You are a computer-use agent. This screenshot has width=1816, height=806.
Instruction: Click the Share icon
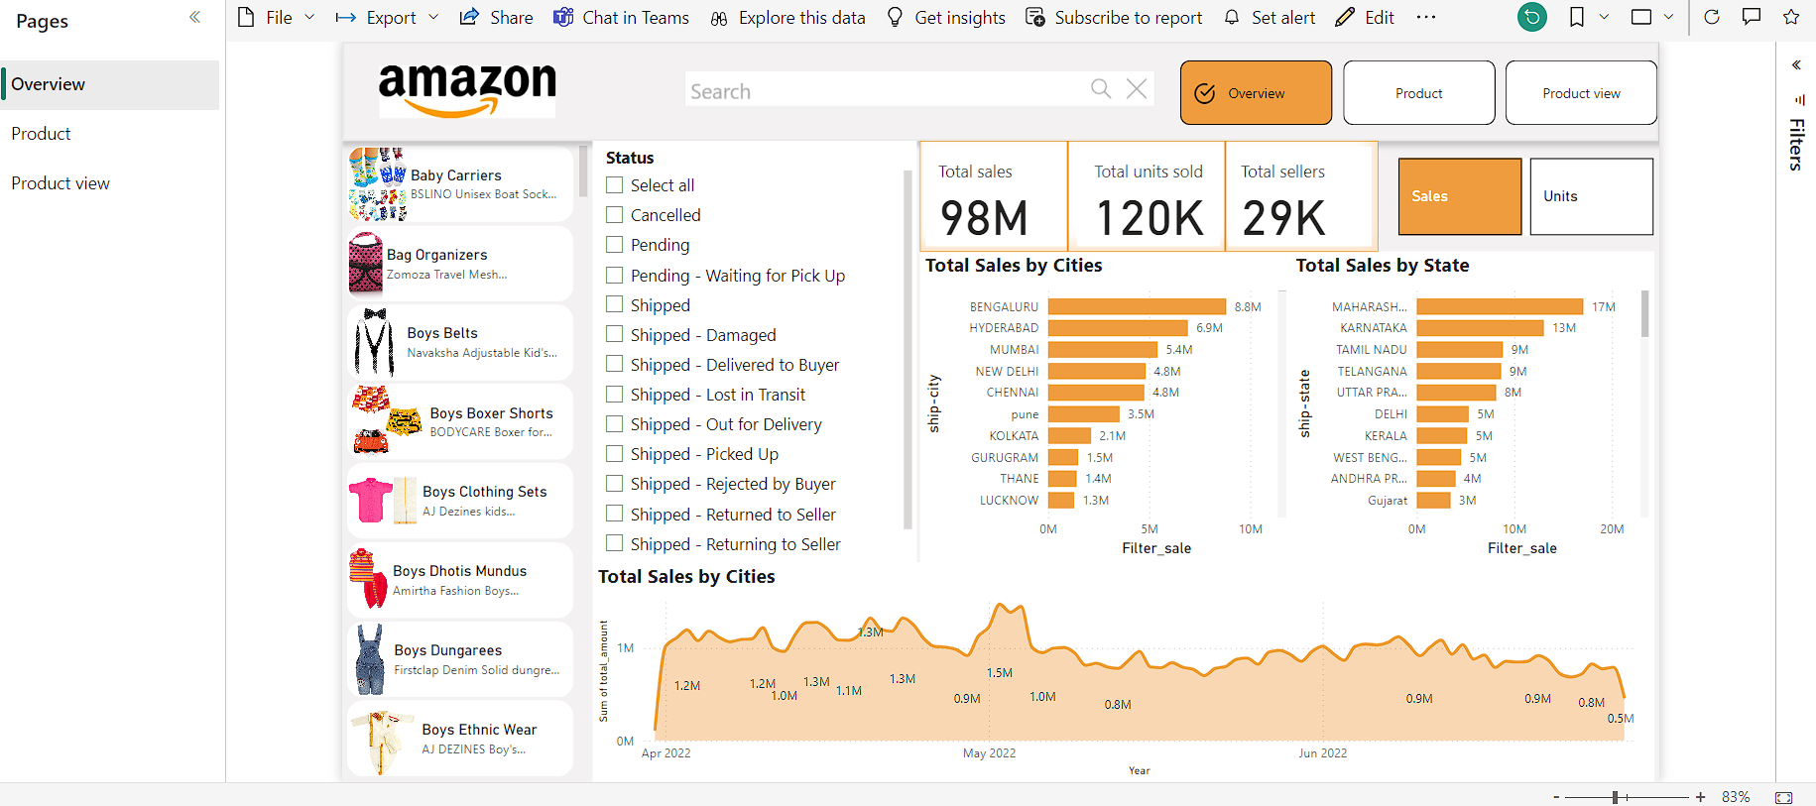pos(469,17)
